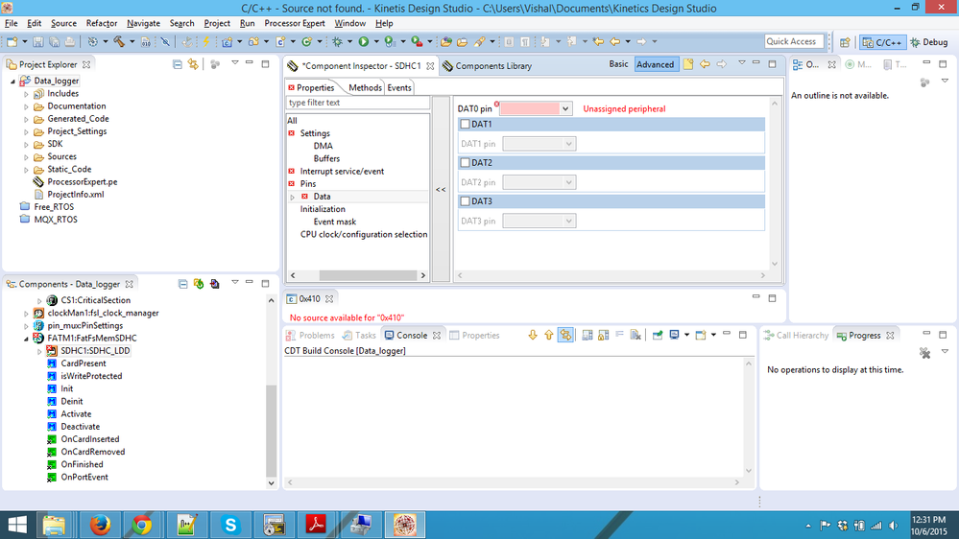Enable the DAT3 checkbox
Viewport: 959px width, 539px height.
click(465, 201)
